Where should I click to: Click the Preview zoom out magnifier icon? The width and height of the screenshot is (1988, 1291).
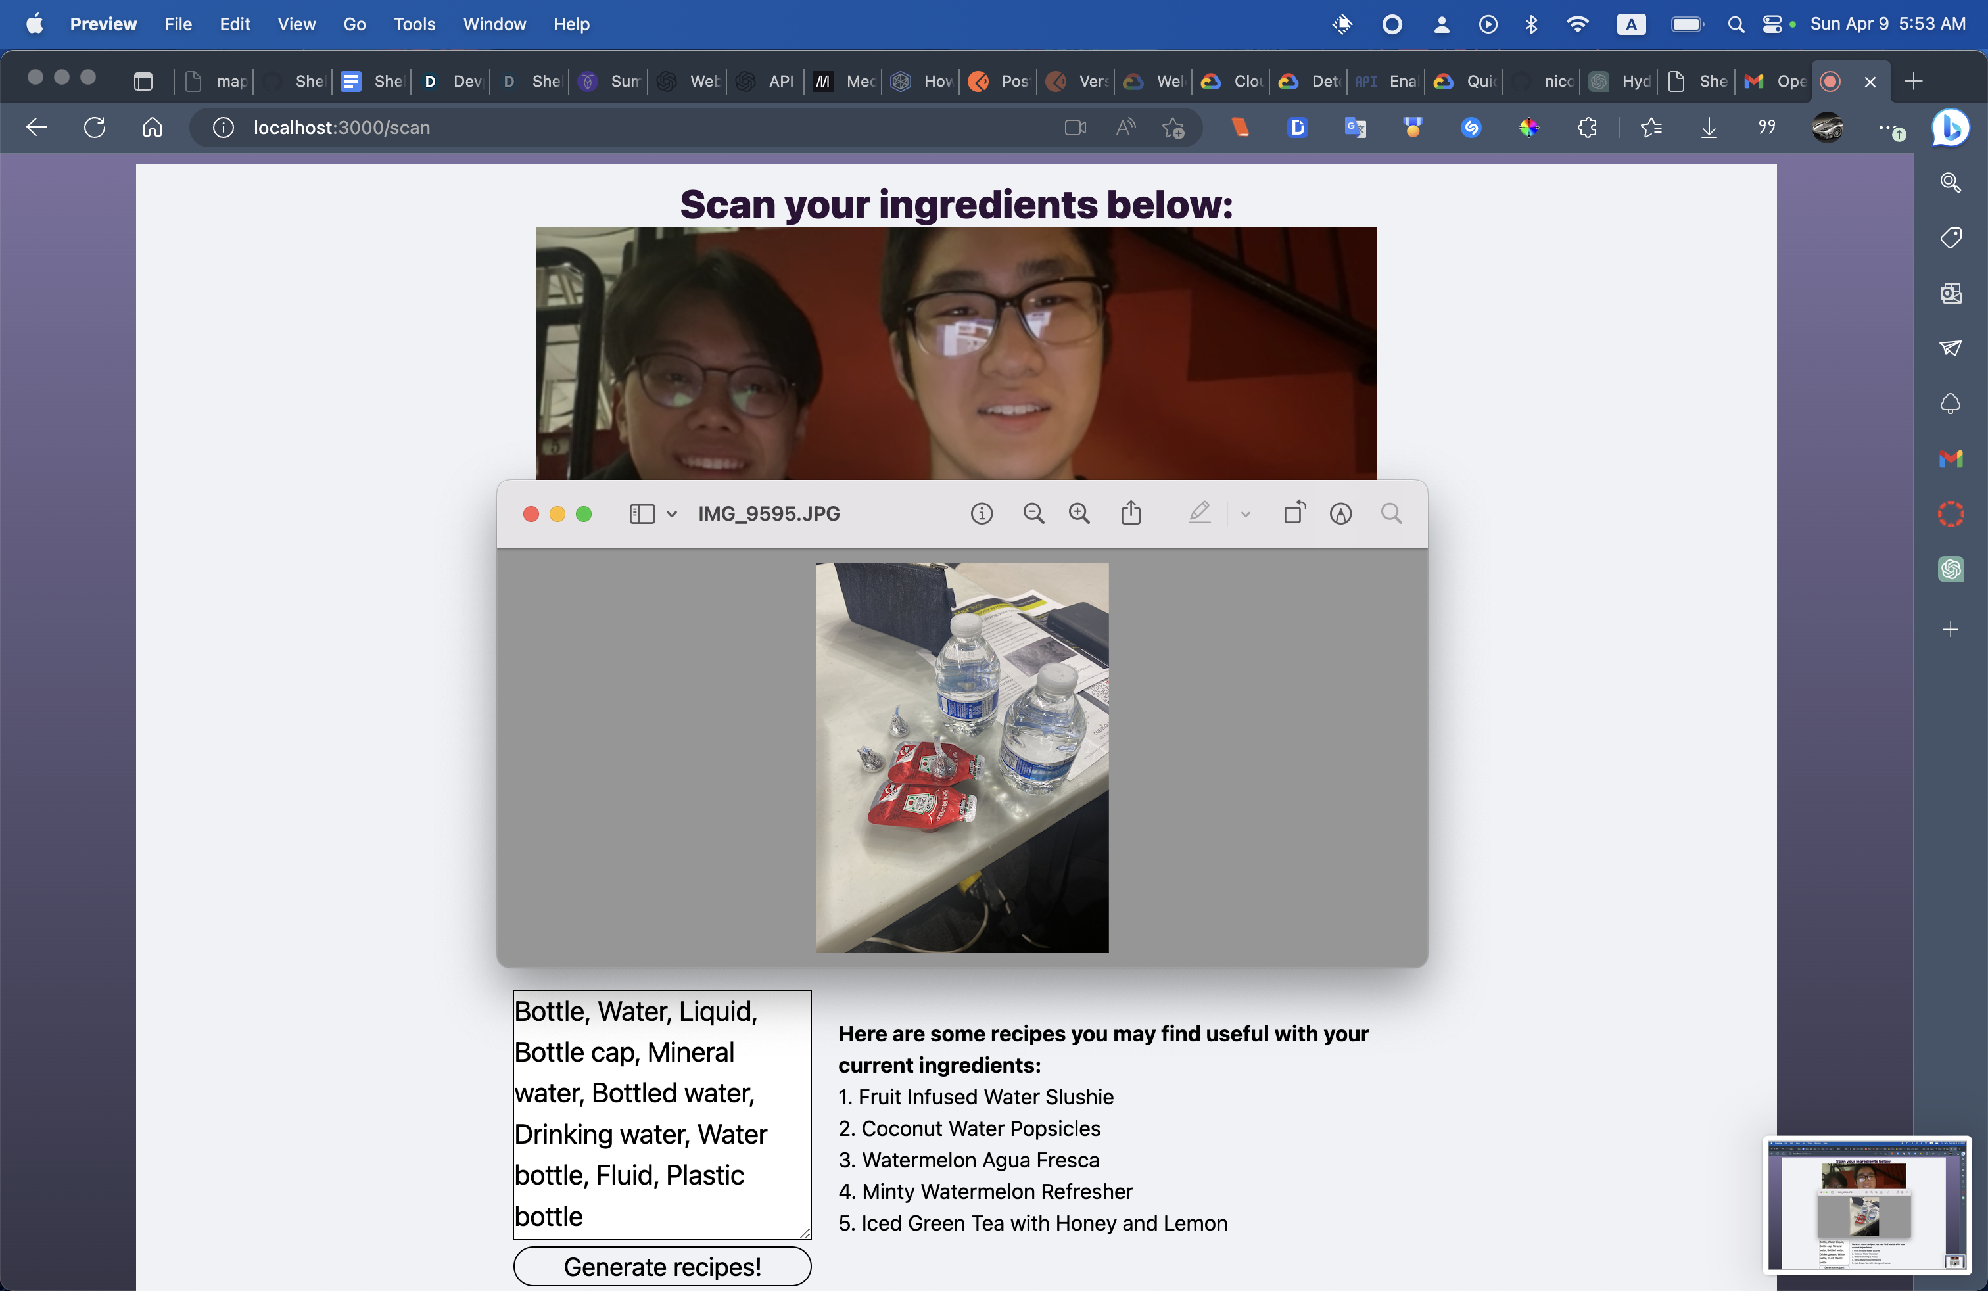pos(1033,513)
